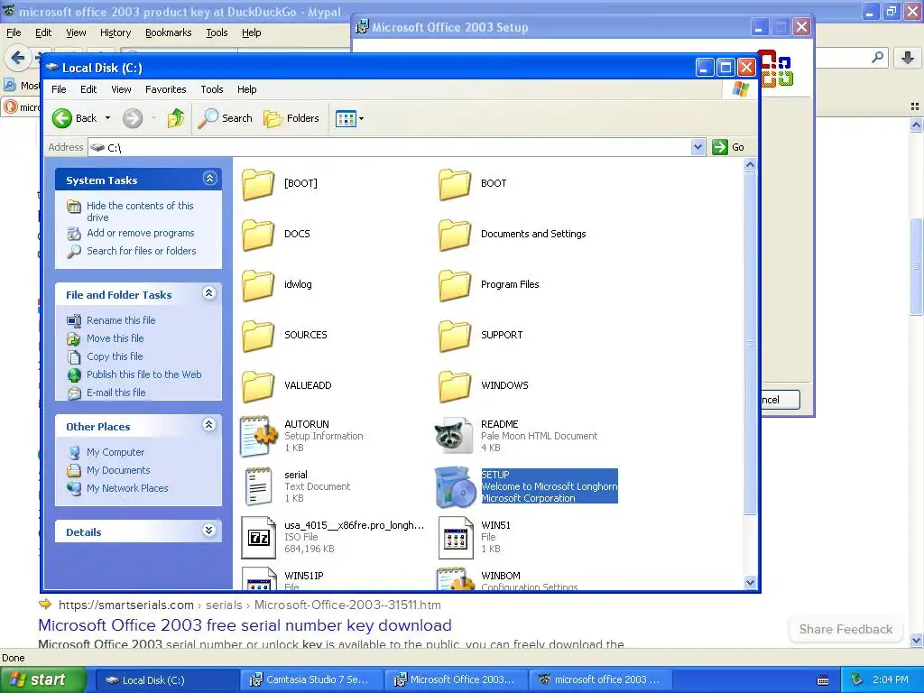Collapse the System Tasks panel

(x=209, y=180)
